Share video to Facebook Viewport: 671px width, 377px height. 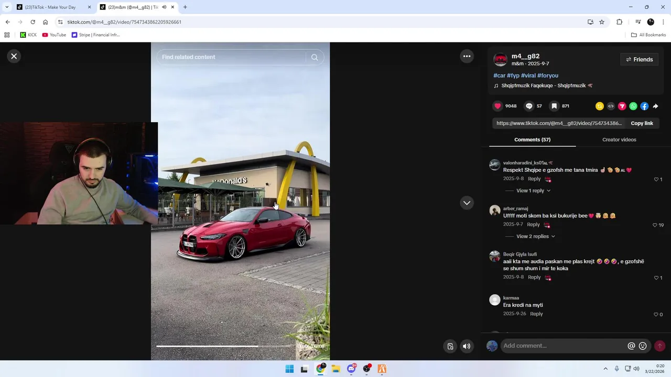pos(644,106)
